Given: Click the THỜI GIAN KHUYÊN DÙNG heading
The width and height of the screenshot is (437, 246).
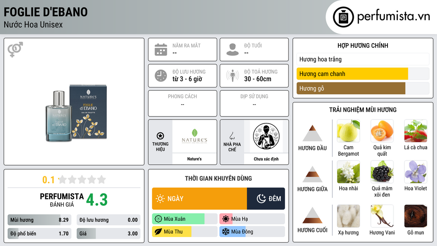Looking at the screenshot, I should [x=218, y=179].
